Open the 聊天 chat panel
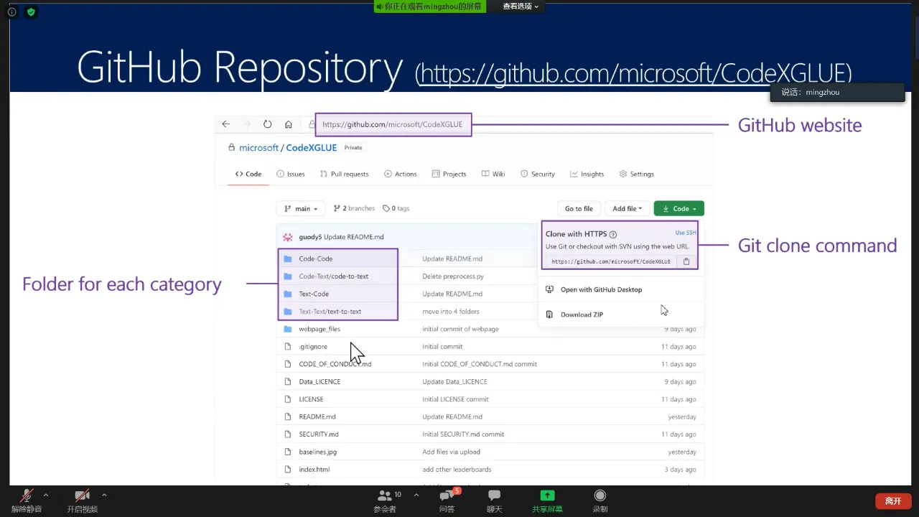Screen dimensions: 919x517 494,500
